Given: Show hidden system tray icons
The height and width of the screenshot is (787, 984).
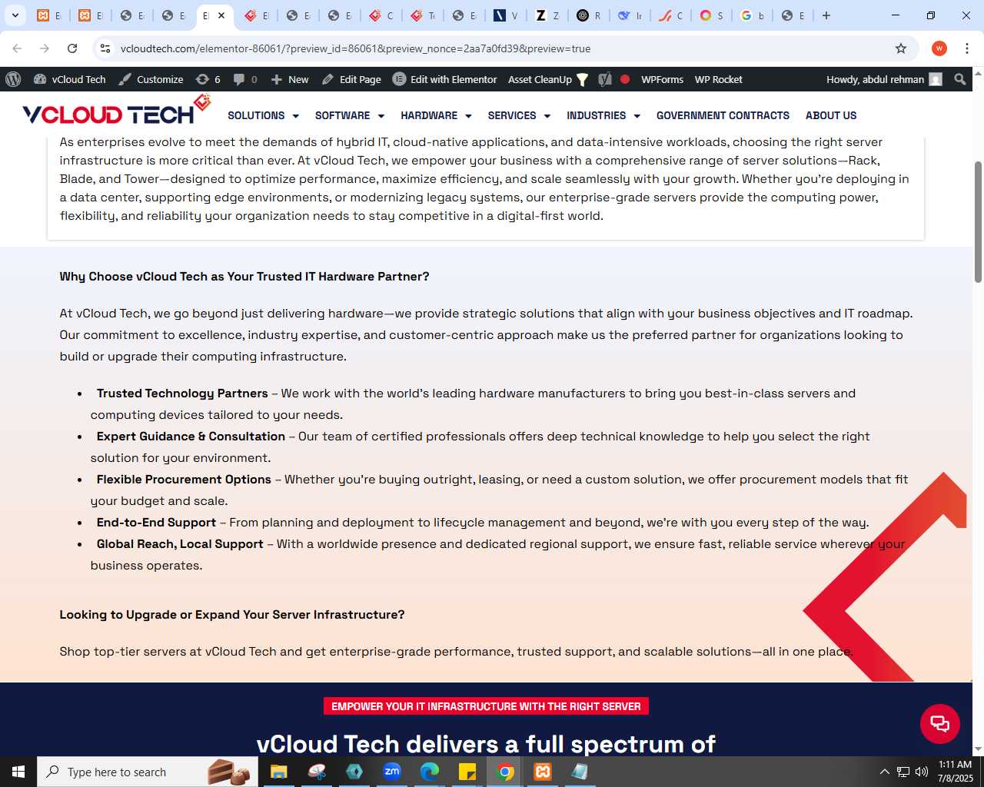Looking at the screenshot, I should pyautogui.click(x=884, y=772).
